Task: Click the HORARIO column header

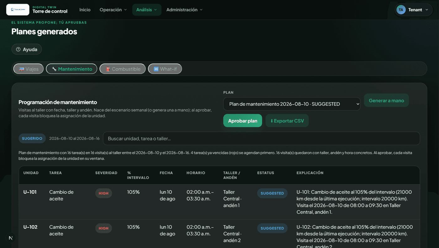Action: pos(196,173)
